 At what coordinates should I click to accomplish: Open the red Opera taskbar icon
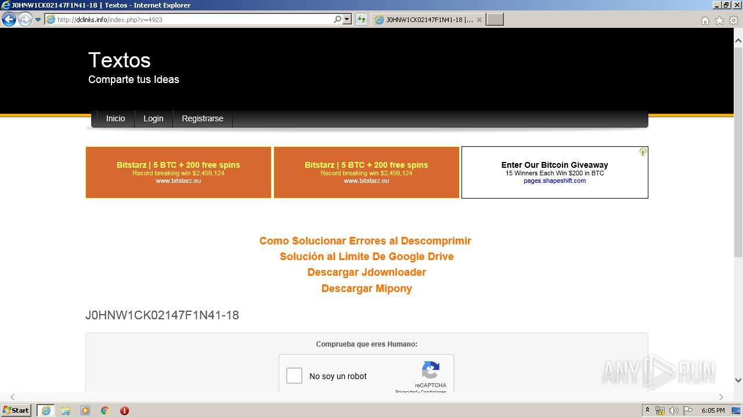coord(124,410)
